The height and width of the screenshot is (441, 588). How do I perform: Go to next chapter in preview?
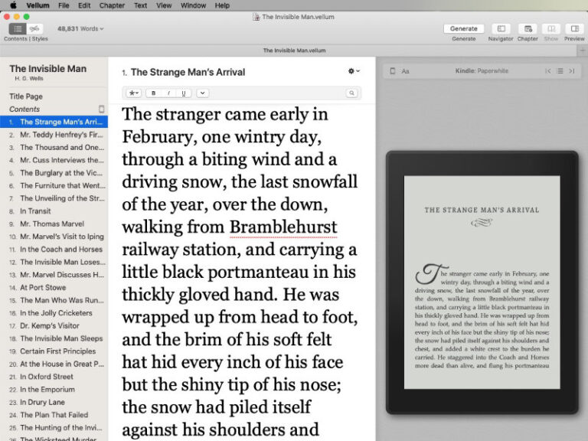571,71
